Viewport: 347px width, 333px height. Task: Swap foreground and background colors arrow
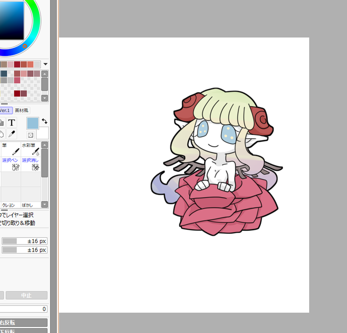(44, 121)
